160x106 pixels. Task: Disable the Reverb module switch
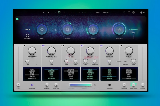[101, 46]
